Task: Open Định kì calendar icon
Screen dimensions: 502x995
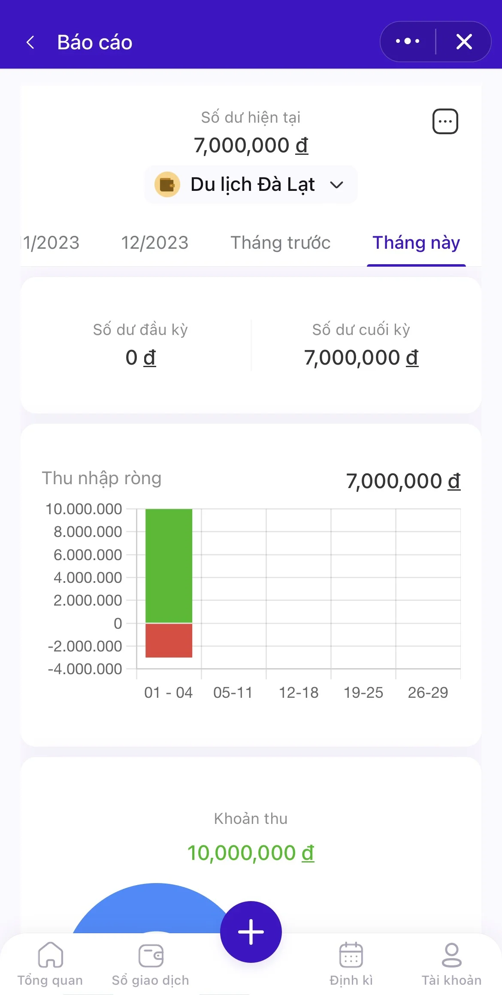Action: coord(351,956)
